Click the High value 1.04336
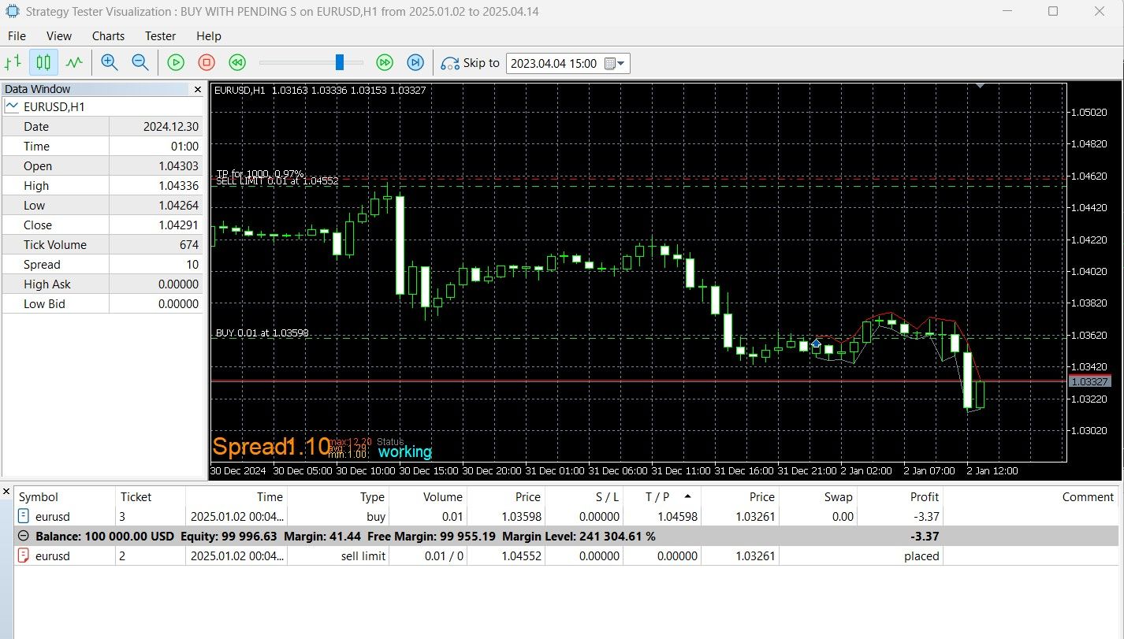1124x639 pixels. [178, 186]
